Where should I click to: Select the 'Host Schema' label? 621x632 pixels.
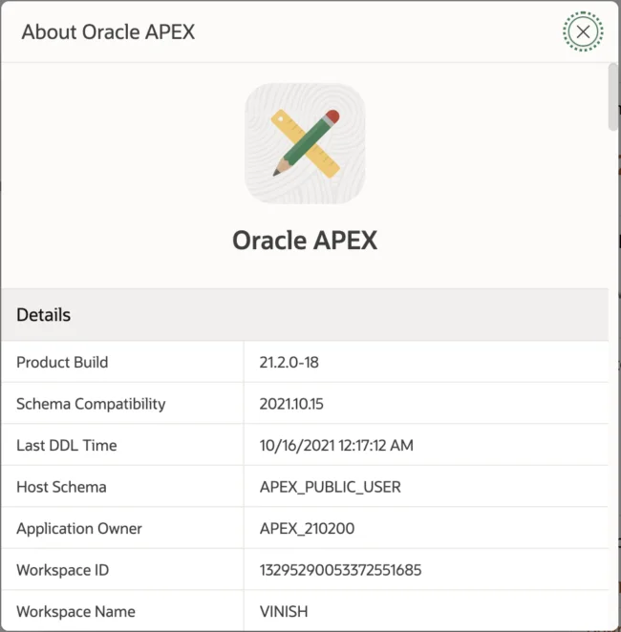[x=61, y=487]
